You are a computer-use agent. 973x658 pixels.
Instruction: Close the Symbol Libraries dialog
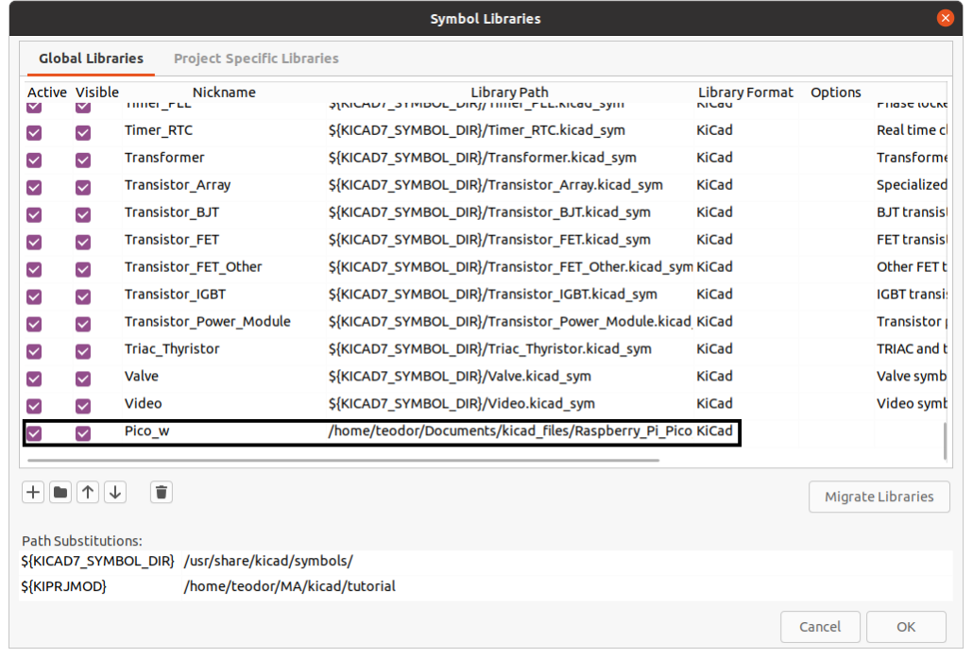point(945,18)
